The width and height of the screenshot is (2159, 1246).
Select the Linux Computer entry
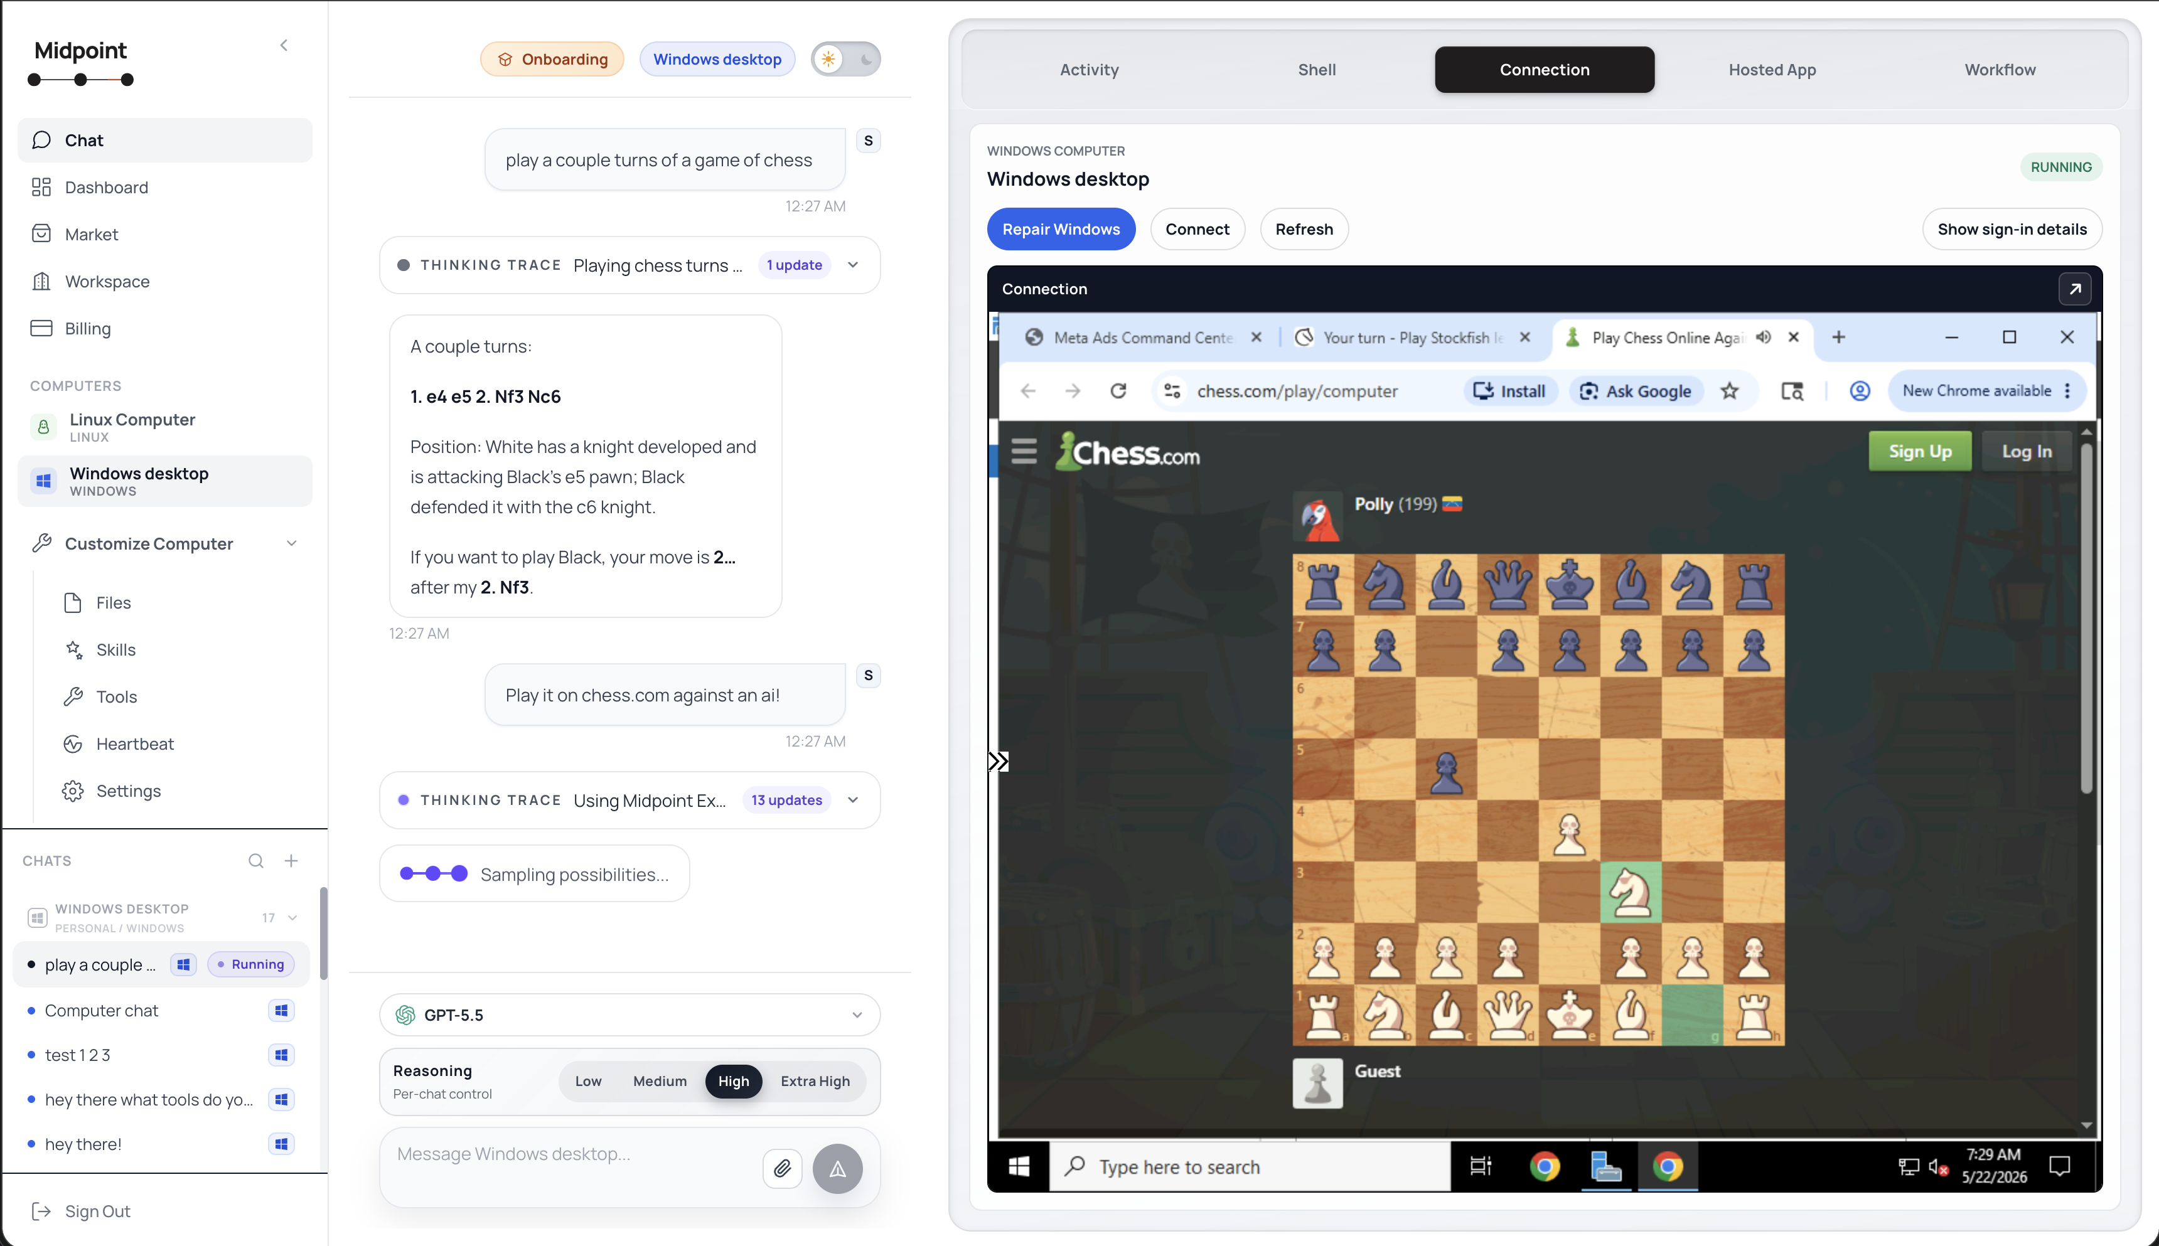tap(165, 426)
